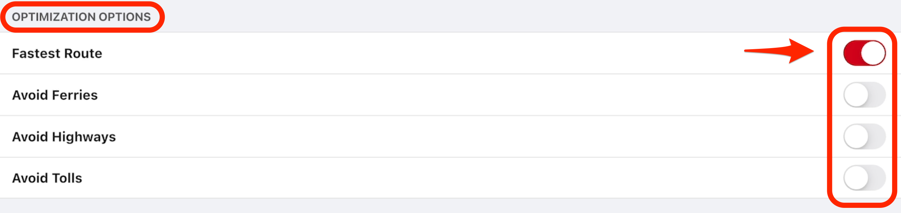Click the OPTIMIZATION OPTIONS section header

[82, 17]
